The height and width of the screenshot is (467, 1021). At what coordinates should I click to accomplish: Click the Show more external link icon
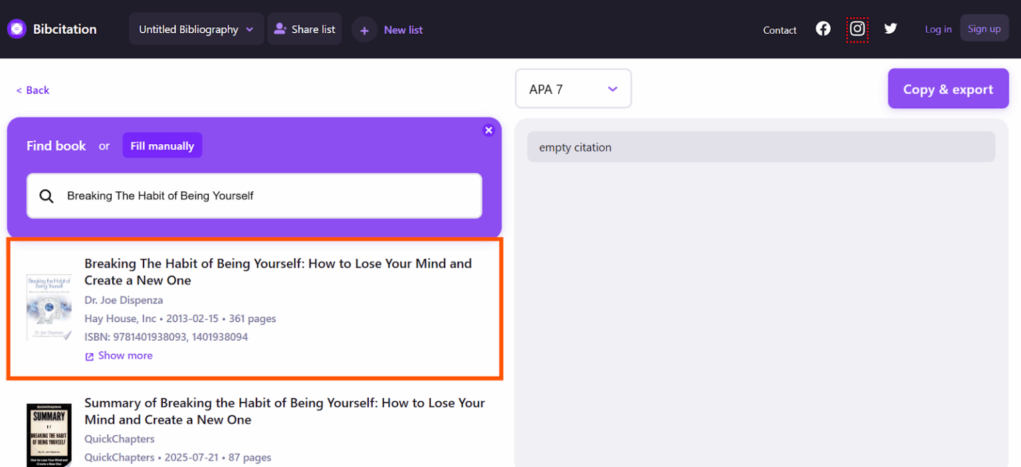click(x=90, y=357)
